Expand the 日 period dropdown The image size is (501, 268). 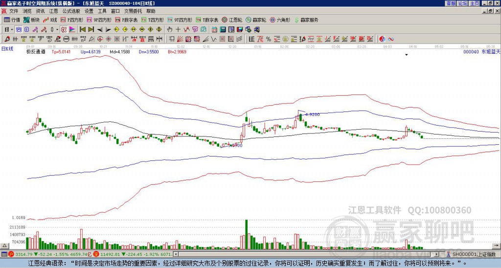[x=12, y=30]
